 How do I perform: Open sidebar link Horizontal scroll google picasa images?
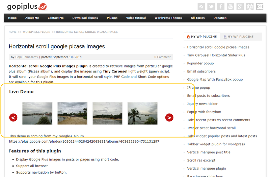click(218, 47)
